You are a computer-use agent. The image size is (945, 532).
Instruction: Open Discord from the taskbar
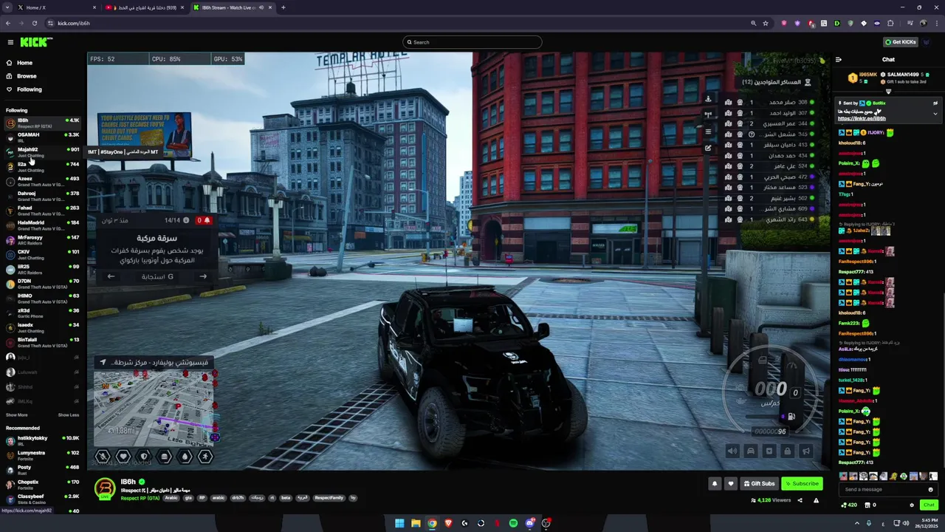[x=529, y=523]
